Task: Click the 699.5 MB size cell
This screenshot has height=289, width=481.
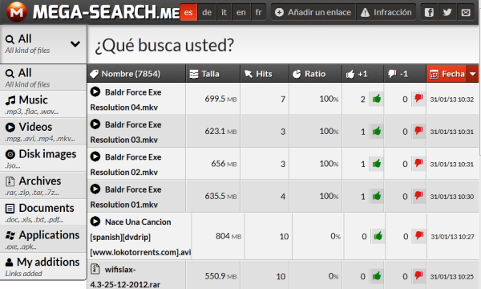Action: [x=213, y=99]
